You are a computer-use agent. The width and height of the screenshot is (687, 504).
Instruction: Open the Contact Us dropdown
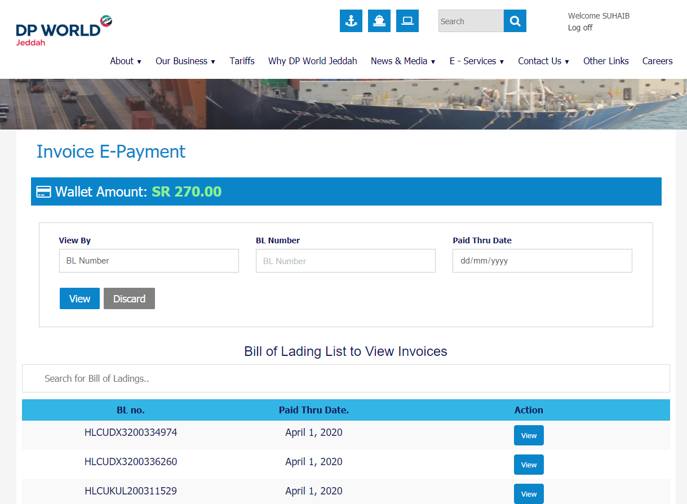(x=543, y=61)
